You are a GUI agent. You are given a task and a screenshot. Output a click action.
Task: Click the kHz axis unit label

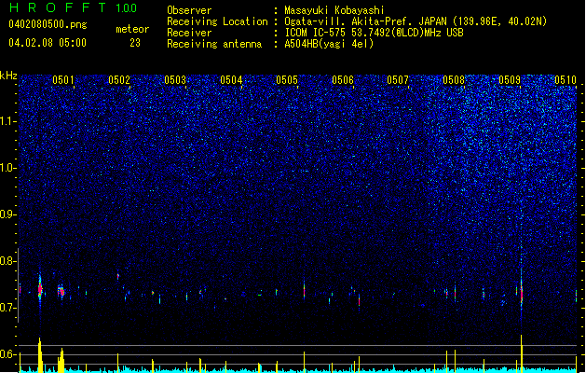[x=8, y=76]
